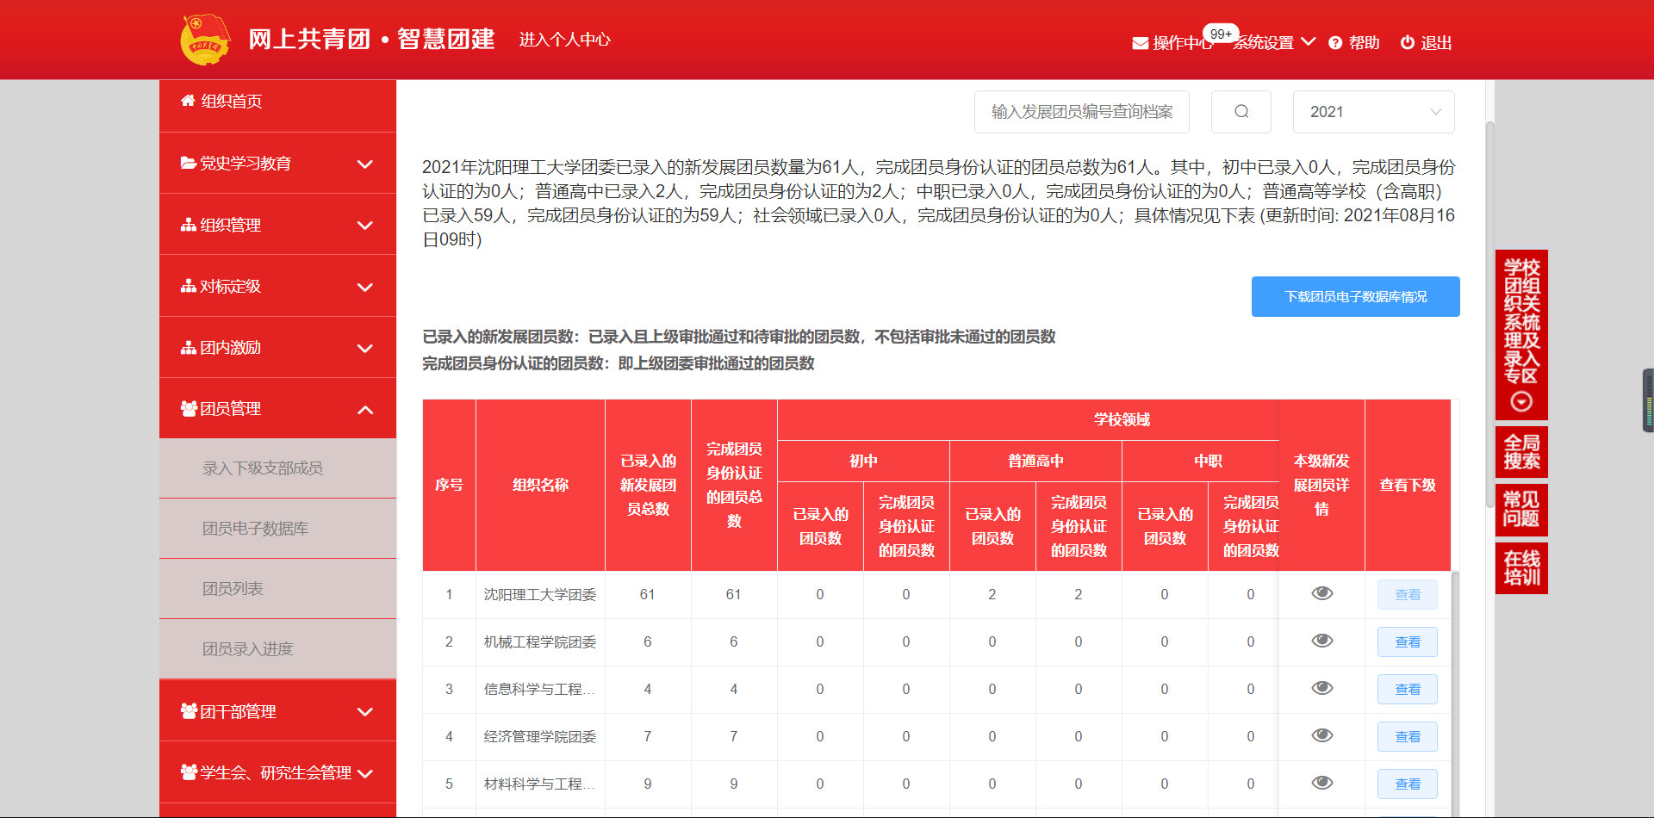Viewport: 1654px width, 818px height.
Task: Open 全局搜索 side button
Action: click(1521, 452)
